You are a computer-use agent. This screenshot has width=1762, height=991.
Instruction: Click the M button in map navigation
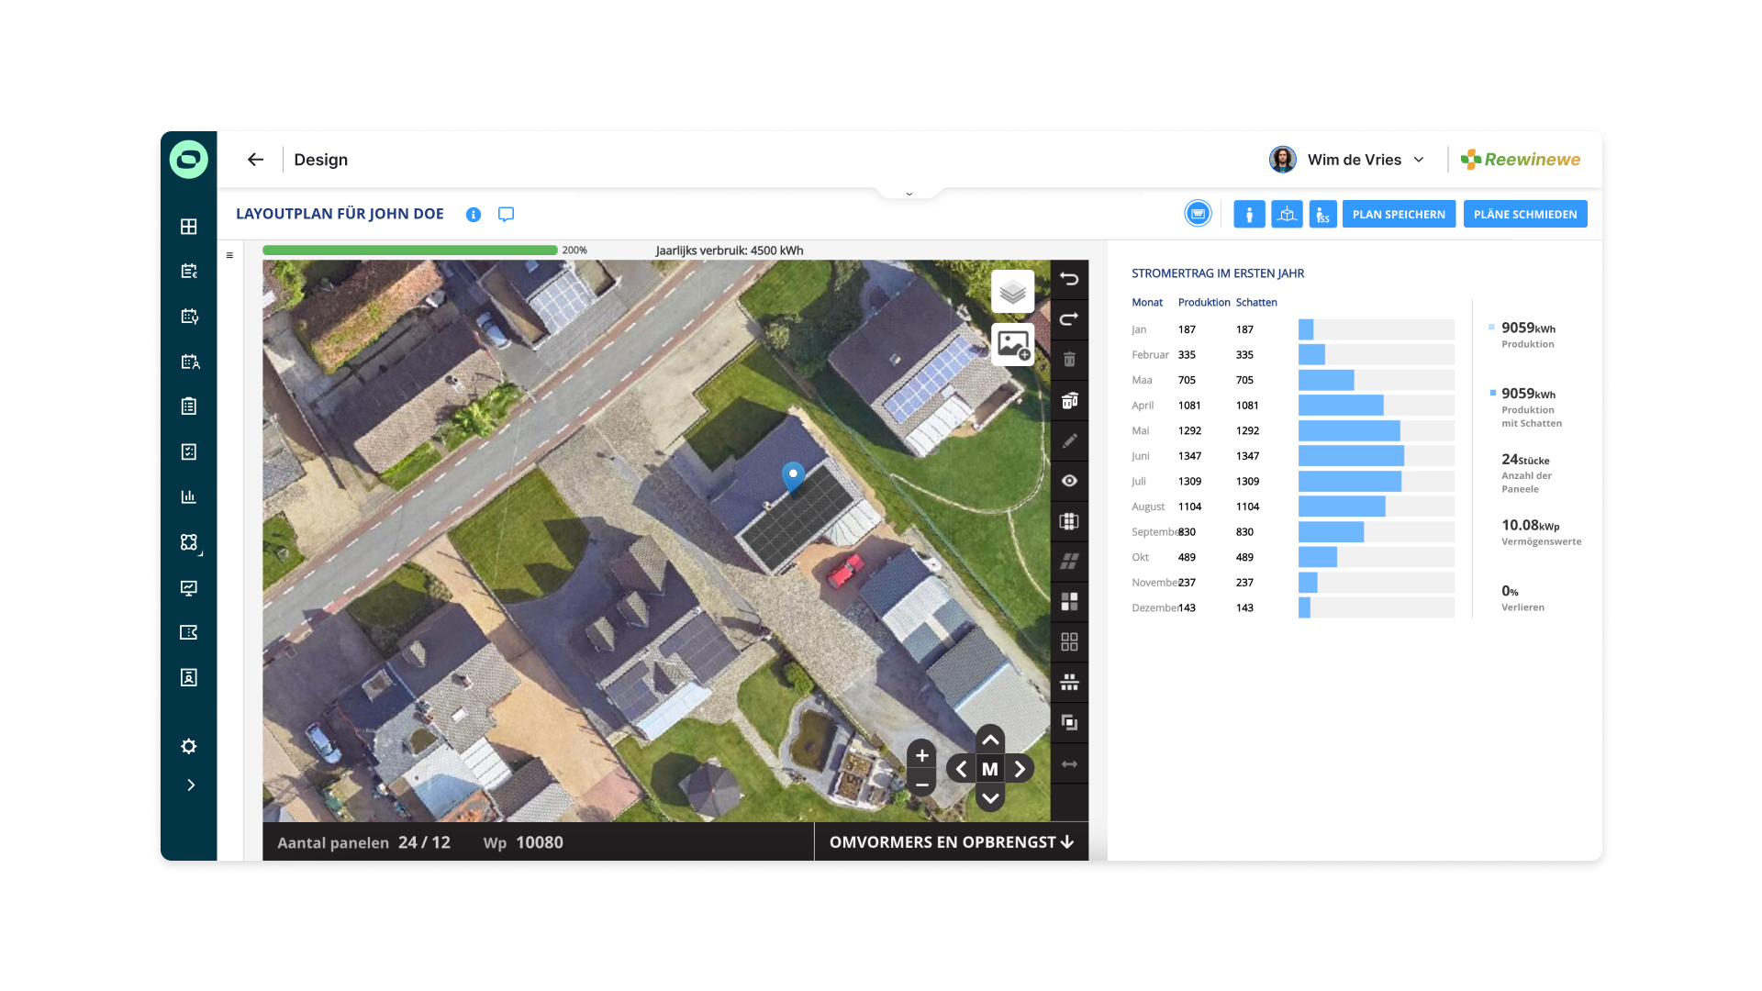point(990,769)
